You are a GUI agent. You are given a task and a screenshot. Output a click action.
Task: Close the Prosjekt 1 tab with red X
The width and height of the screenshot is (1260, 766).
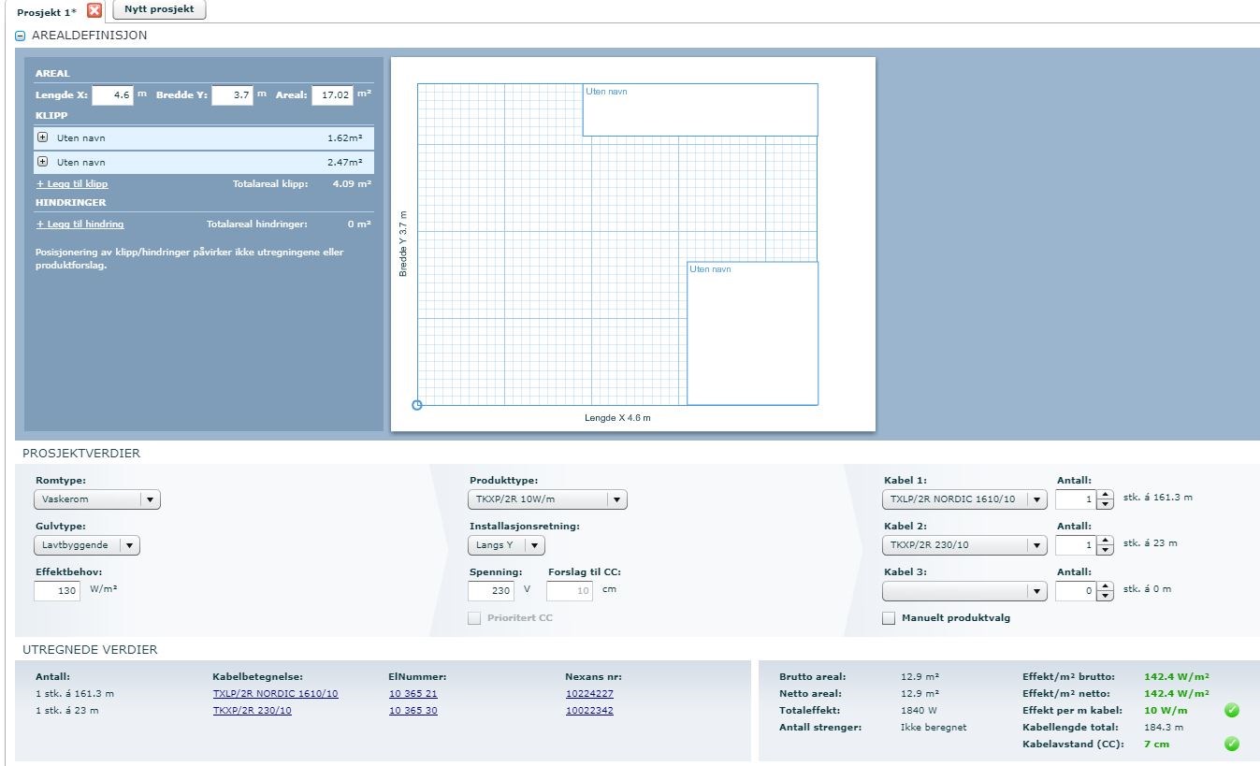(x=94, y=10)
